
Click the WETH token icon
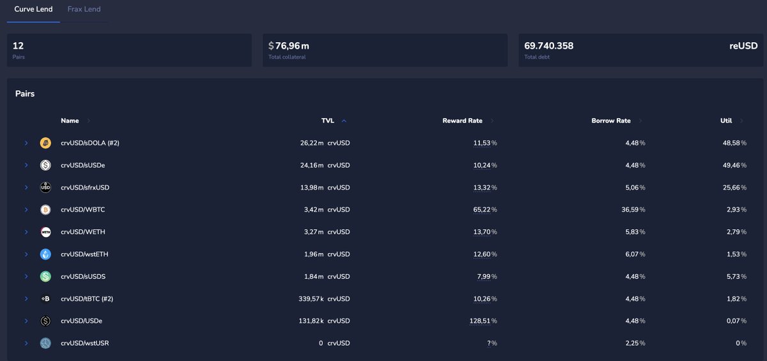[45, 232]
